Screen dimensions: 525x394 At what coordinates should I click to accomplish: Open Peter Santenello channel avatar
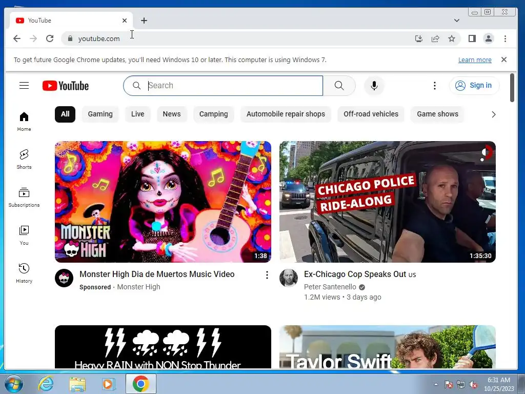coord(289,278)
